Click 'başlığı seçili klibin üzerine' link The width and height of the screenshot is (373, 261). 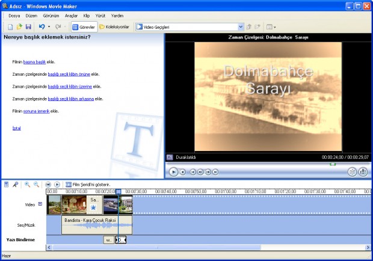[70, 87]
